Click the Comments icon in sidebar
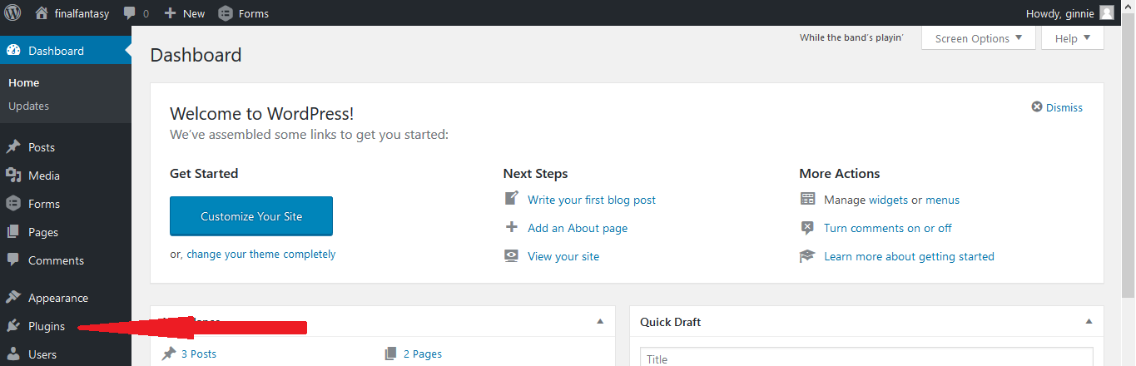 pyautogui.click(x=13, y=260)
